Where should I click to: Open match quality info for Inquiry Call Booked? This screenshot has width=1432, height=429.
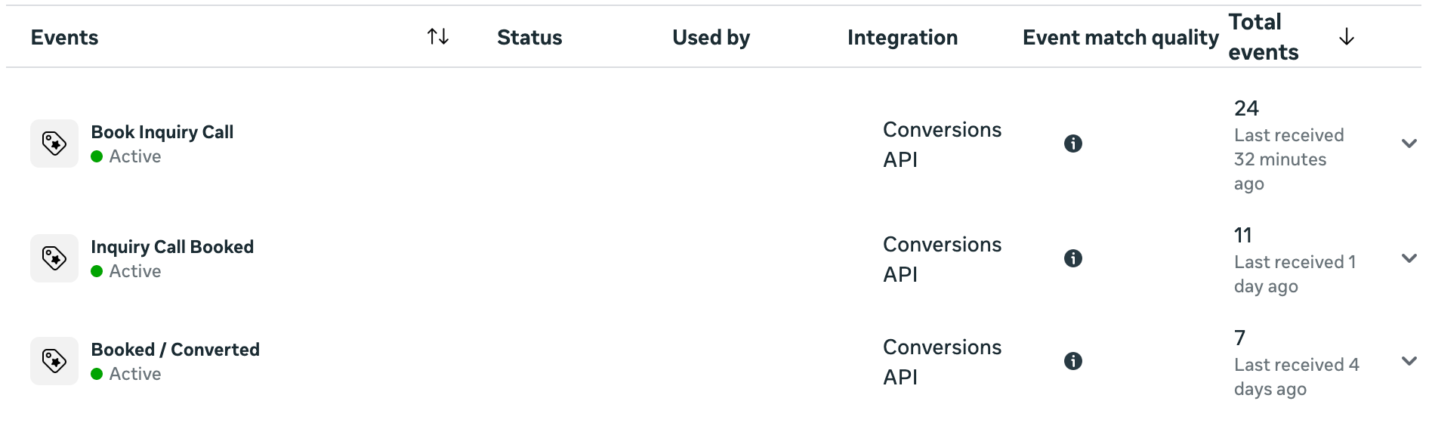point(1072,258)
